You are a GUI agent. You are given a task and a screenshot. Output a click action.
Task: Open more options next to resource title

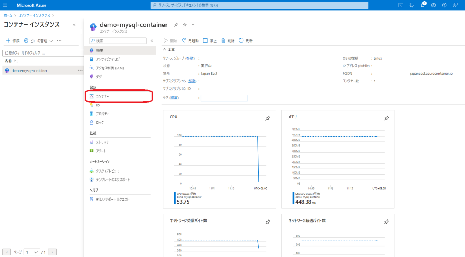(194, 25)
